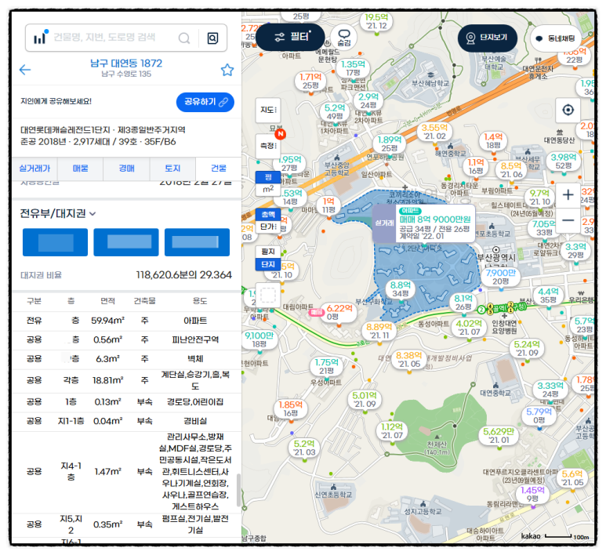Open the 동네채팅 neighborhood chat button
606x555 pixels.
[x=555, y=38]
